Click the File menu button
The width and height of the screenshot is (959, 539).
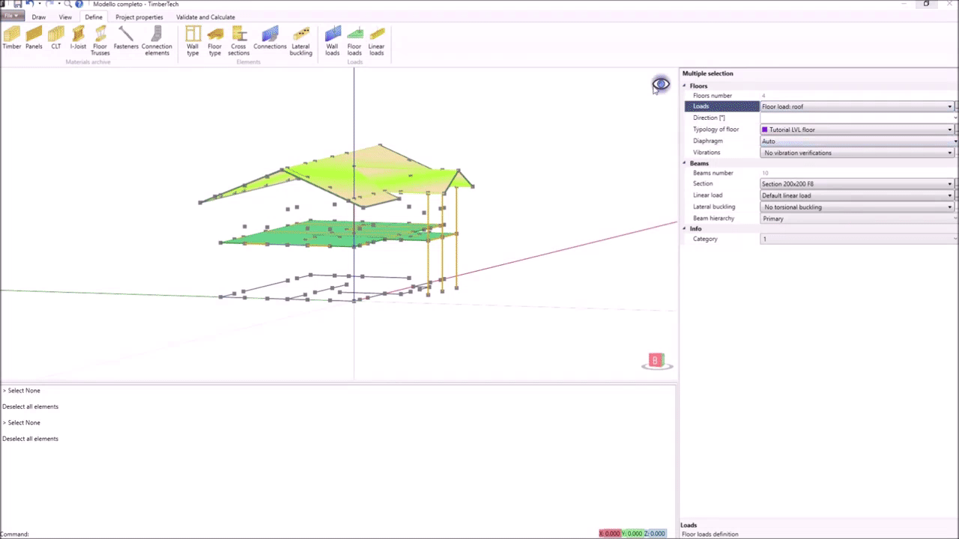11,16
